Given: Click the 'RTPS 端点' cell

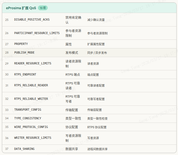Looking at the screenshot, I should (73, 75).
